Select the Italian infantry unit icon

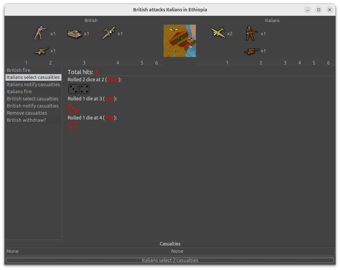point(251,33)
